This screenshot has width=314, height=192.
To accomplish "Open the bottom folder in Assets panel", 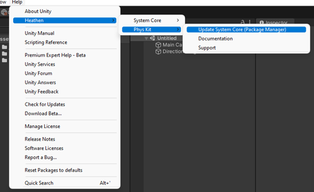I will 5,60.
